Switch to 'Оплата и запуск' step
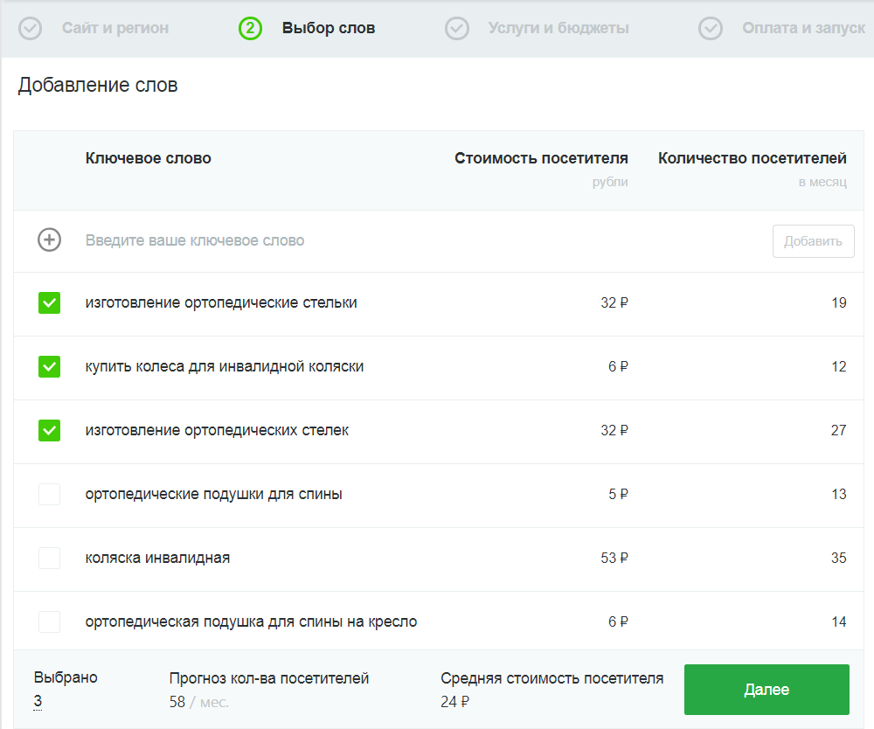 tap(803, 29)
